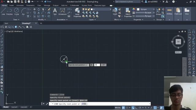
Task: Toggle snap mode in status bar
Action: pos(127,108)
